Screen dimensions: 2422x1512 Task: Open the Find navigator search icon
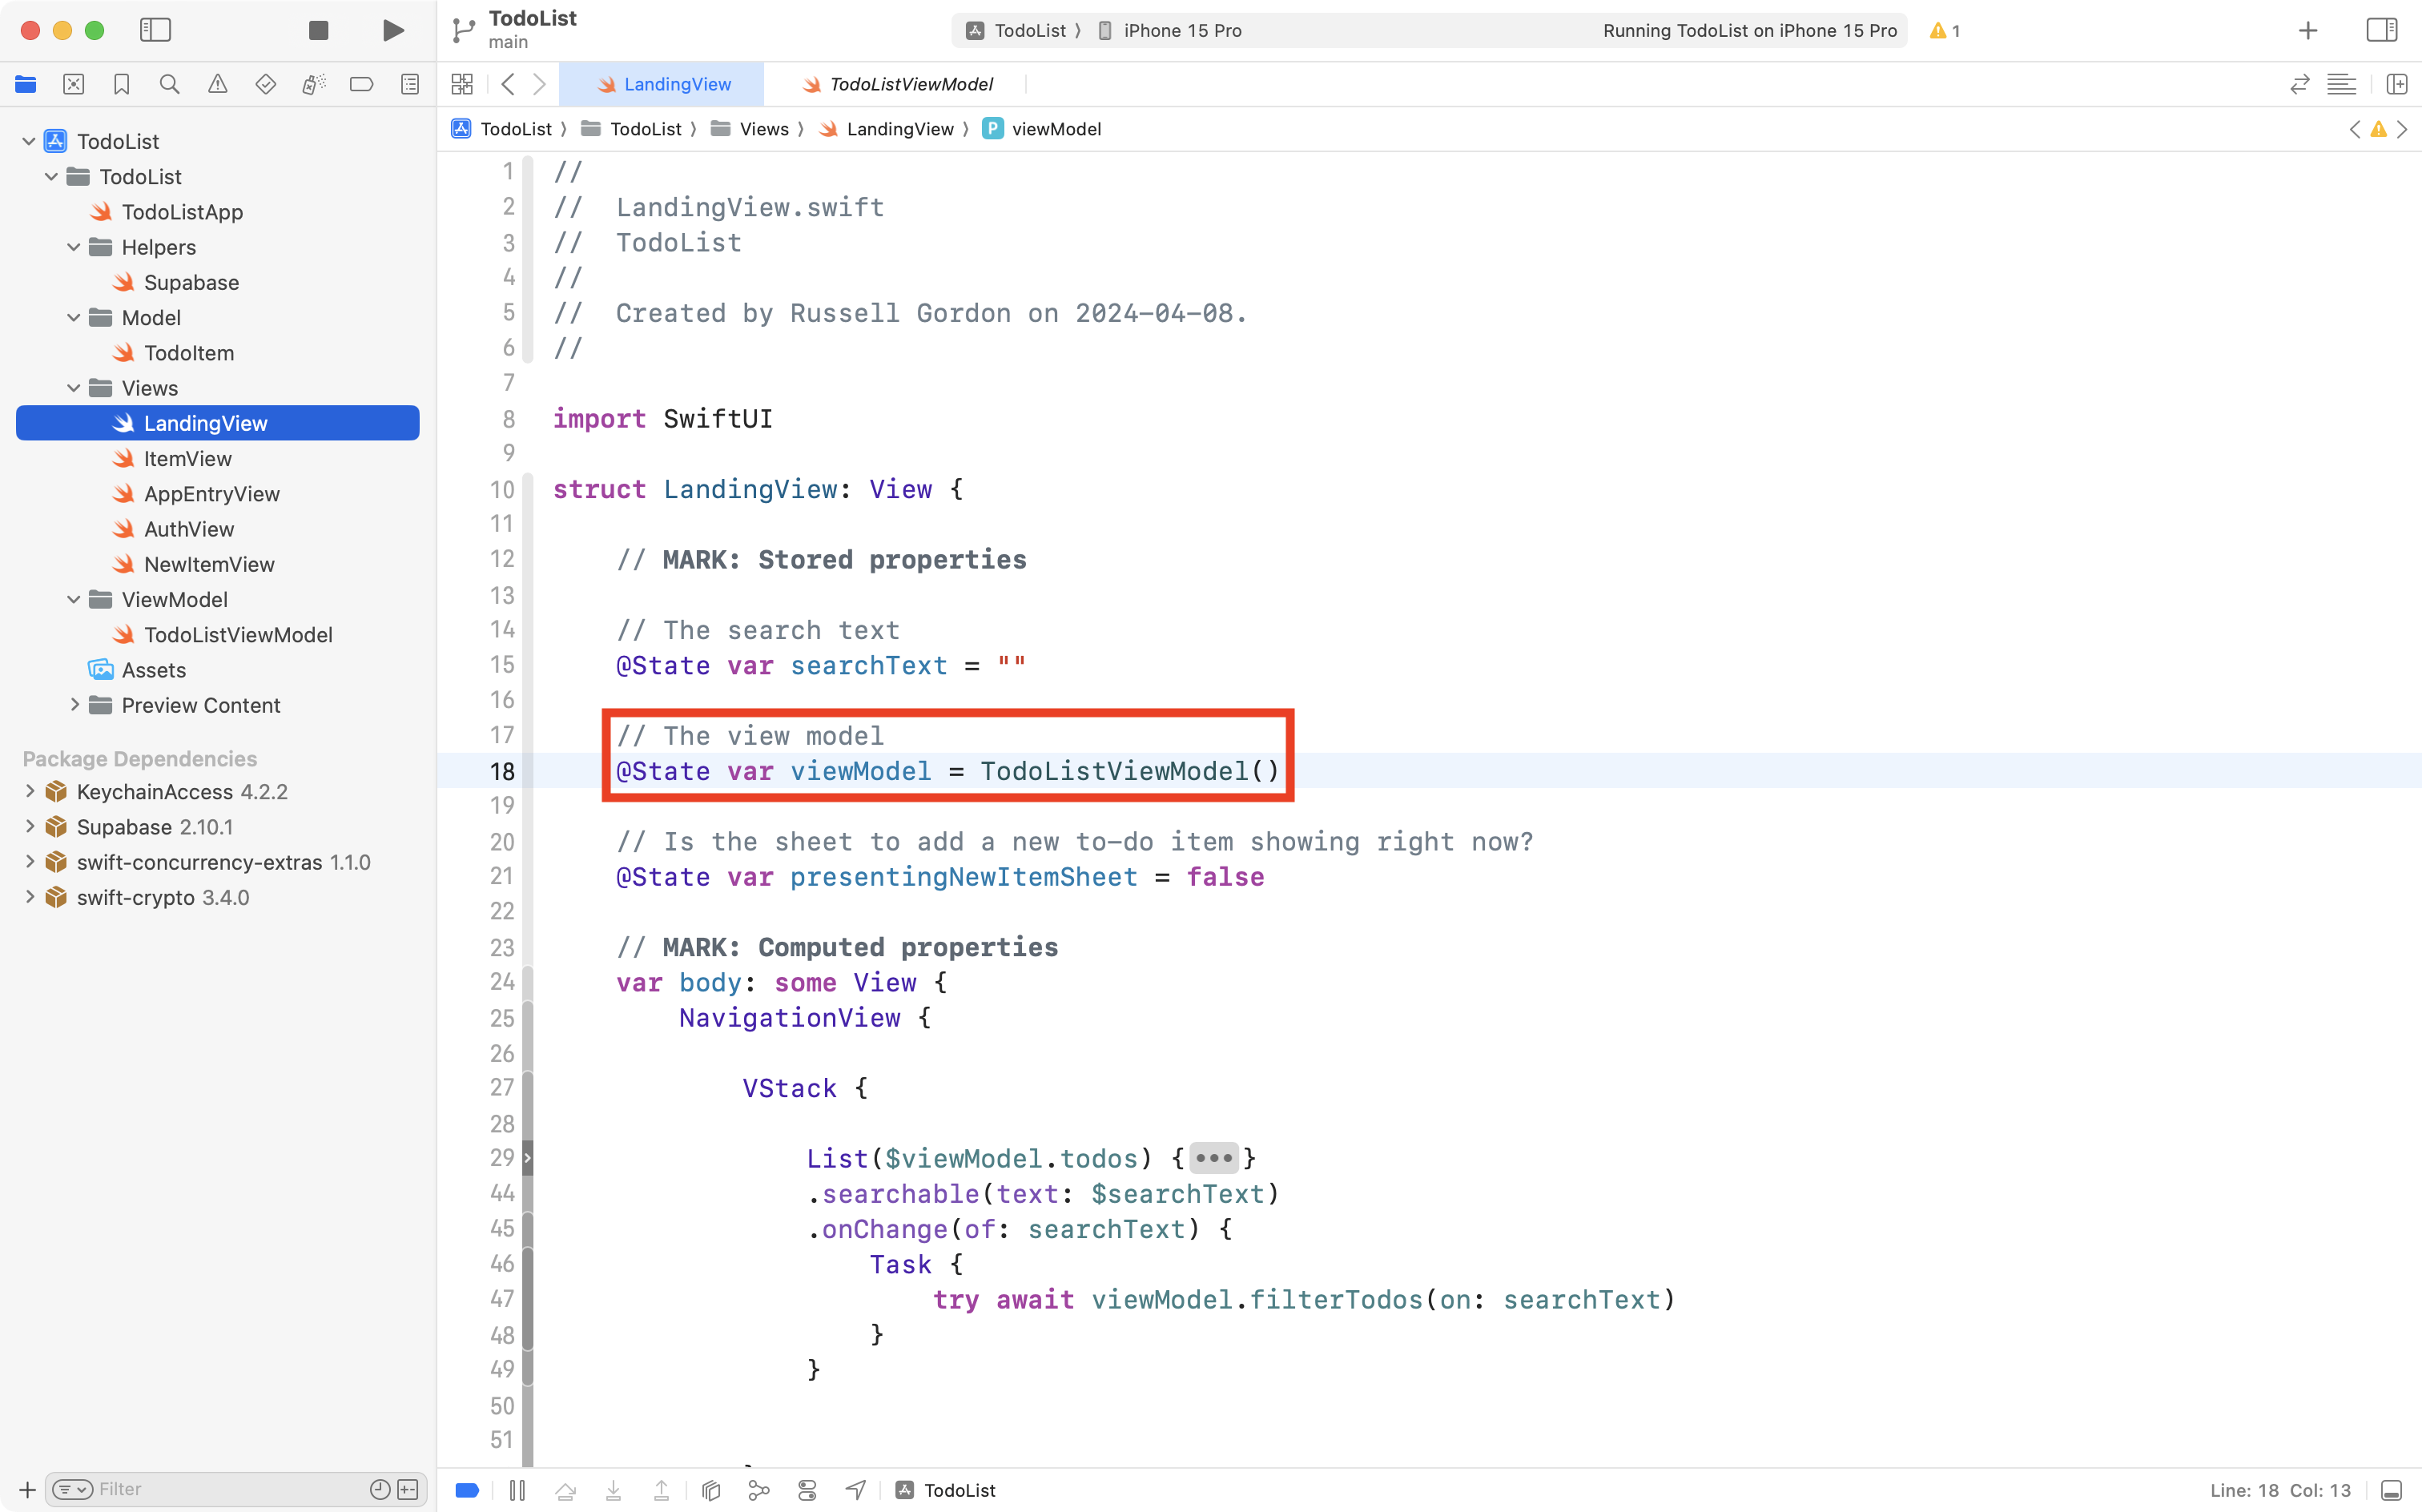coord(169,84)
